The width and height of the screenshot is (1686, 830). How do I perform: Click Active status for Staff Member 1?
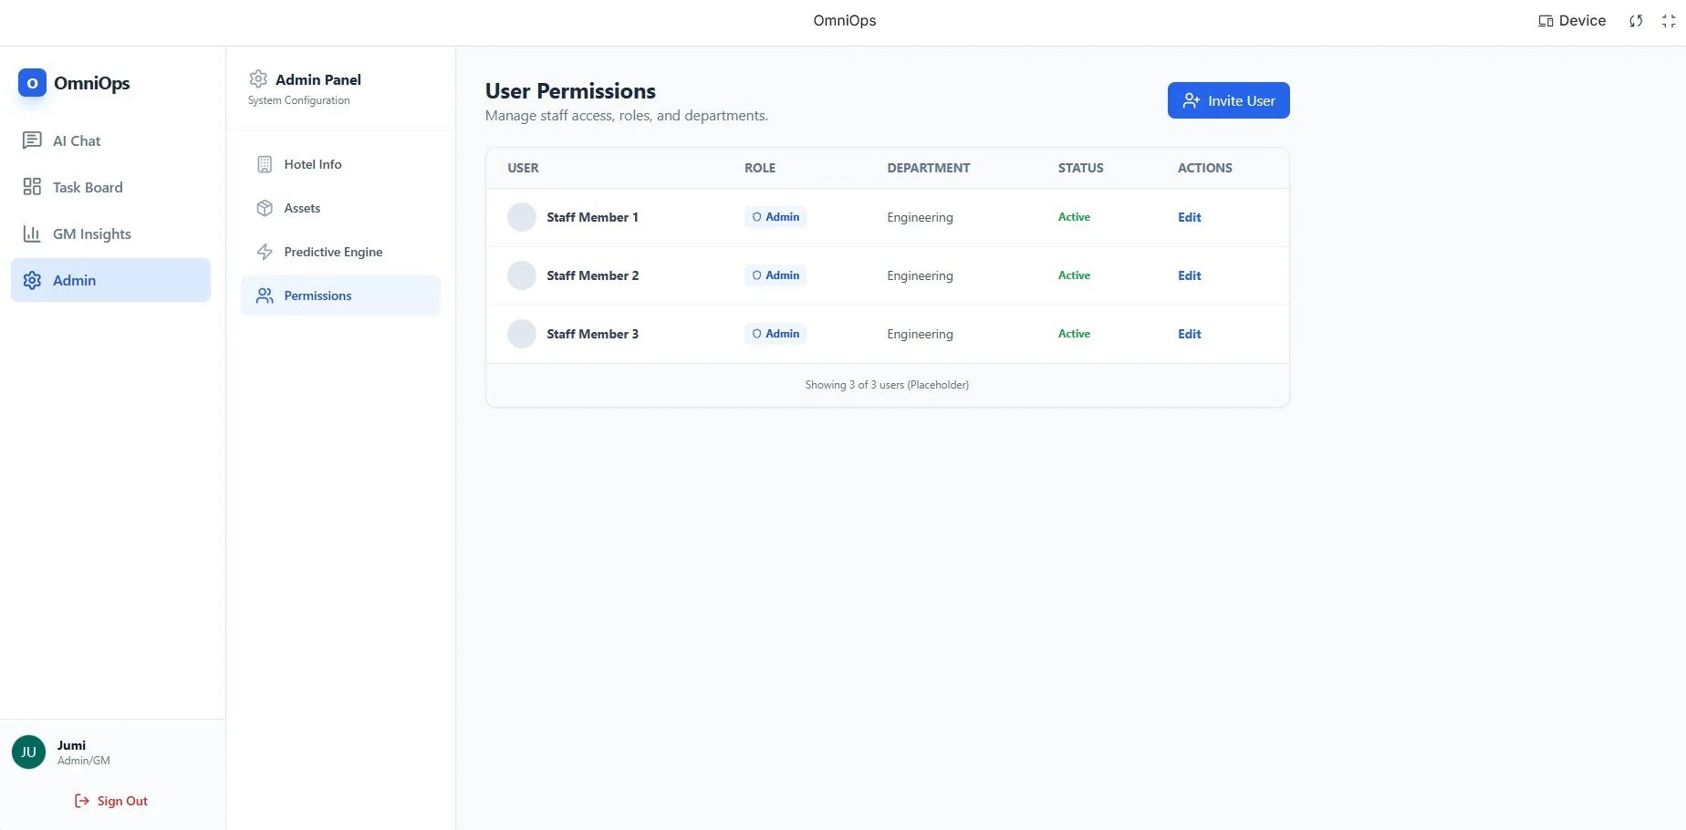(1074, 217)
